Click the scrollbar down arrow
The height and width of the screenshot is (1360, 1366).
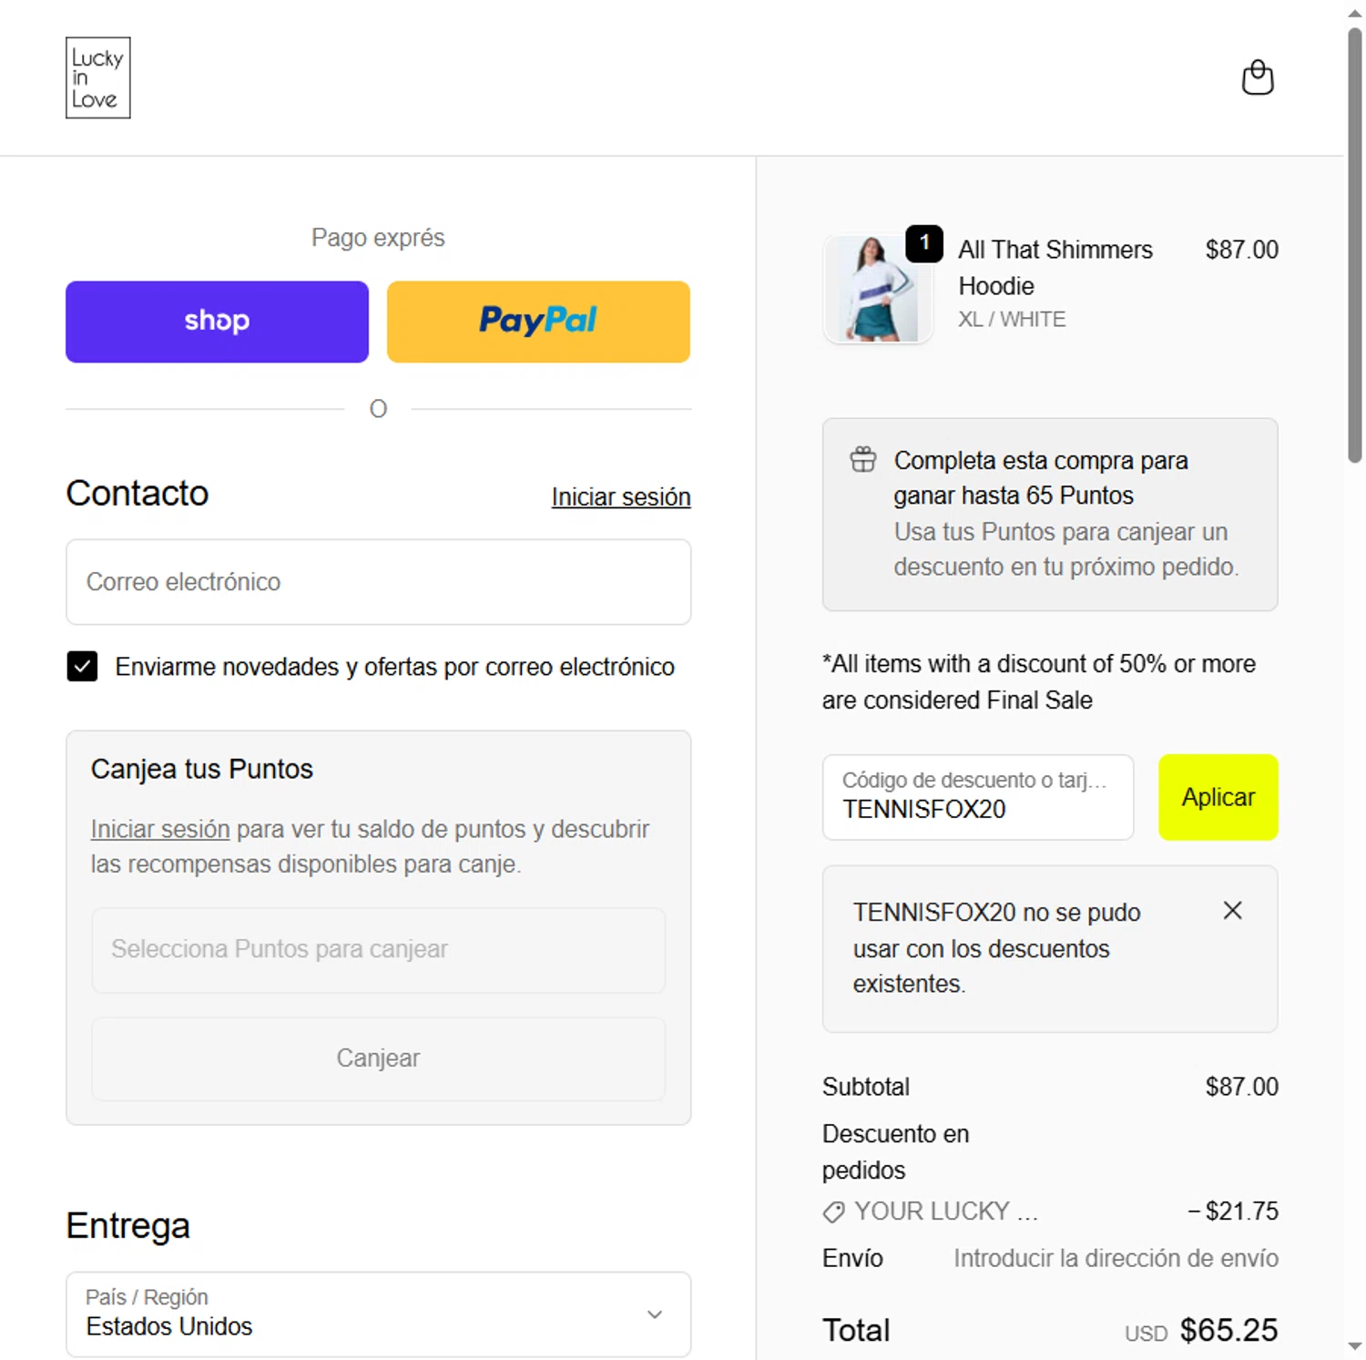pos(1355,1346)
